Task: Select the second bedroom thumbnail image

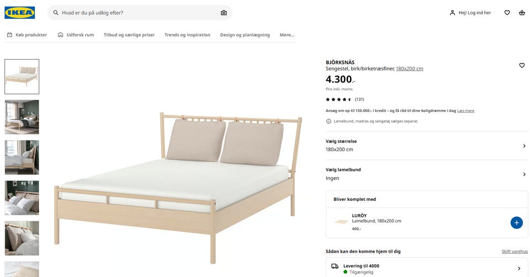Action: pos(22,117)
